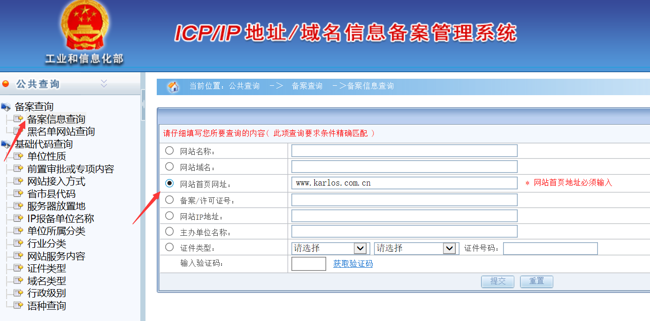Click the page icon beside 单位性质
Image resolution: width=650 pixels, height=321 pixels.
18,157
